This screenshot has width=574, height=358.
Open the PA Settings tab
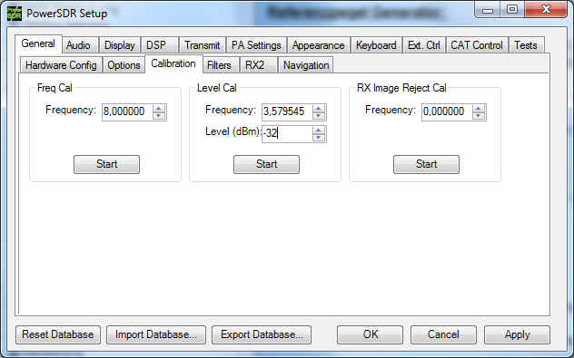[x=256, y=45]
